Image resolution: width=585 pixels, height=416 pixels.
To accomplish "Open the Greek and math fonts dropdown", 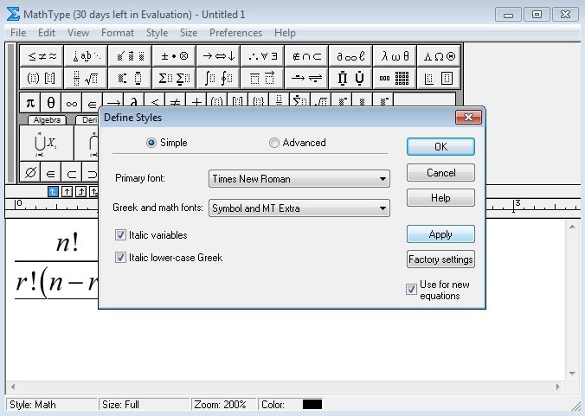I will pyautogui.click(x=299, y=208).
